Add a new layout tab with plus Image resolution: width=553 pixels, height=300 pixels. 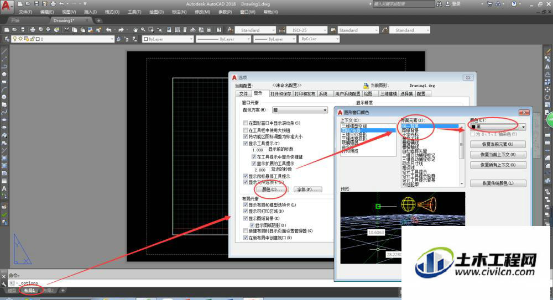[x=63, y=291]
